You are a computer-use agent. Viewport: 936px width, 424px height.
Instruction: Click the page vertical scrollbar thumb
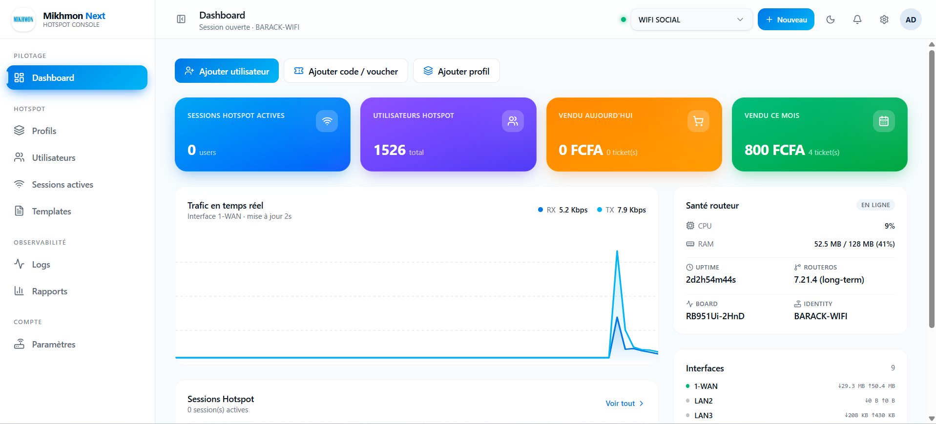tap(932, 189)
